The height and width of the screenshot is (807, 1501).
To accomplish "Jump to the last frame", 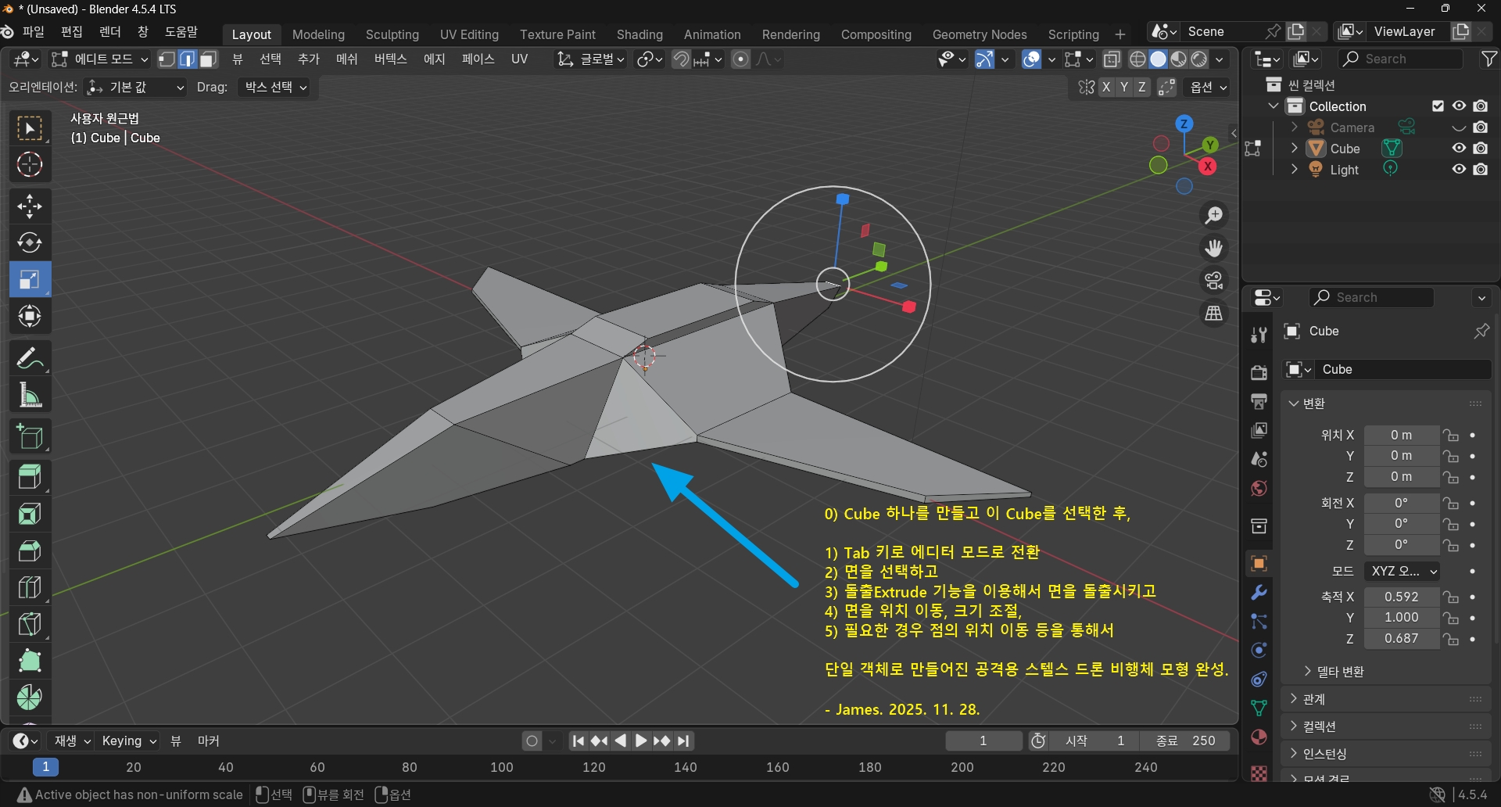I will pos(684,741).
